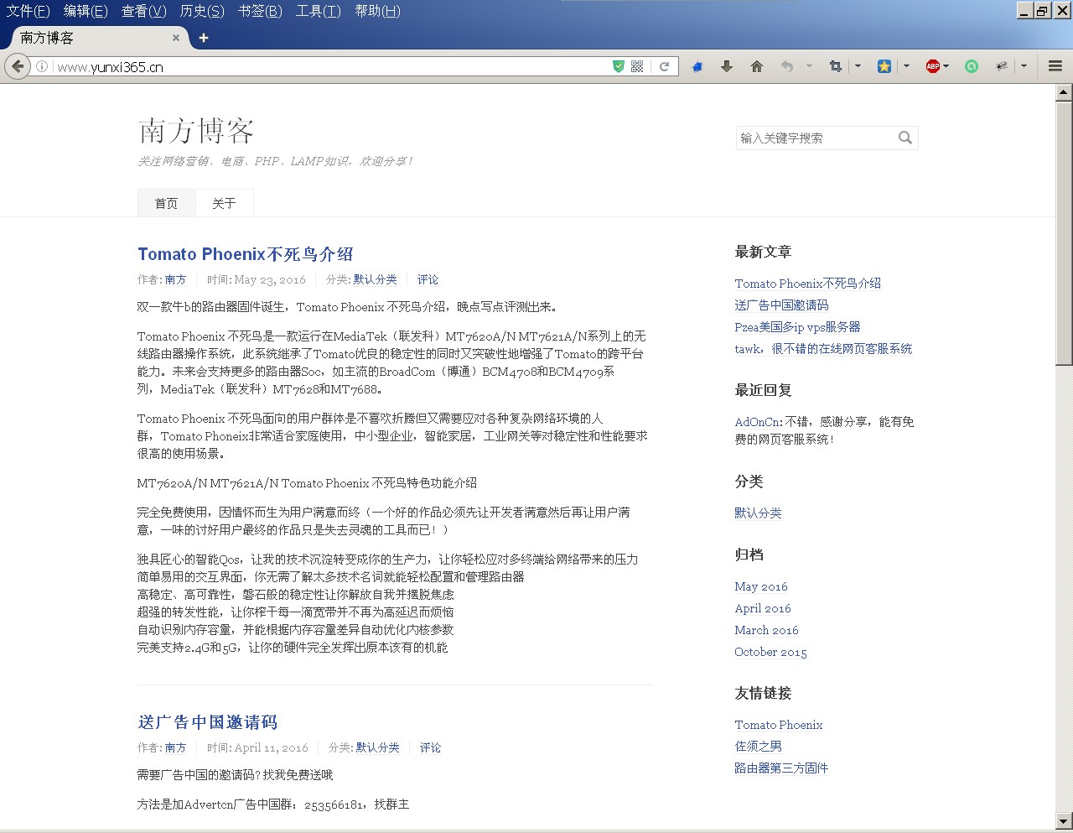Click author 南方 under 送广告中国邀请码 post

tap(175, 747)
